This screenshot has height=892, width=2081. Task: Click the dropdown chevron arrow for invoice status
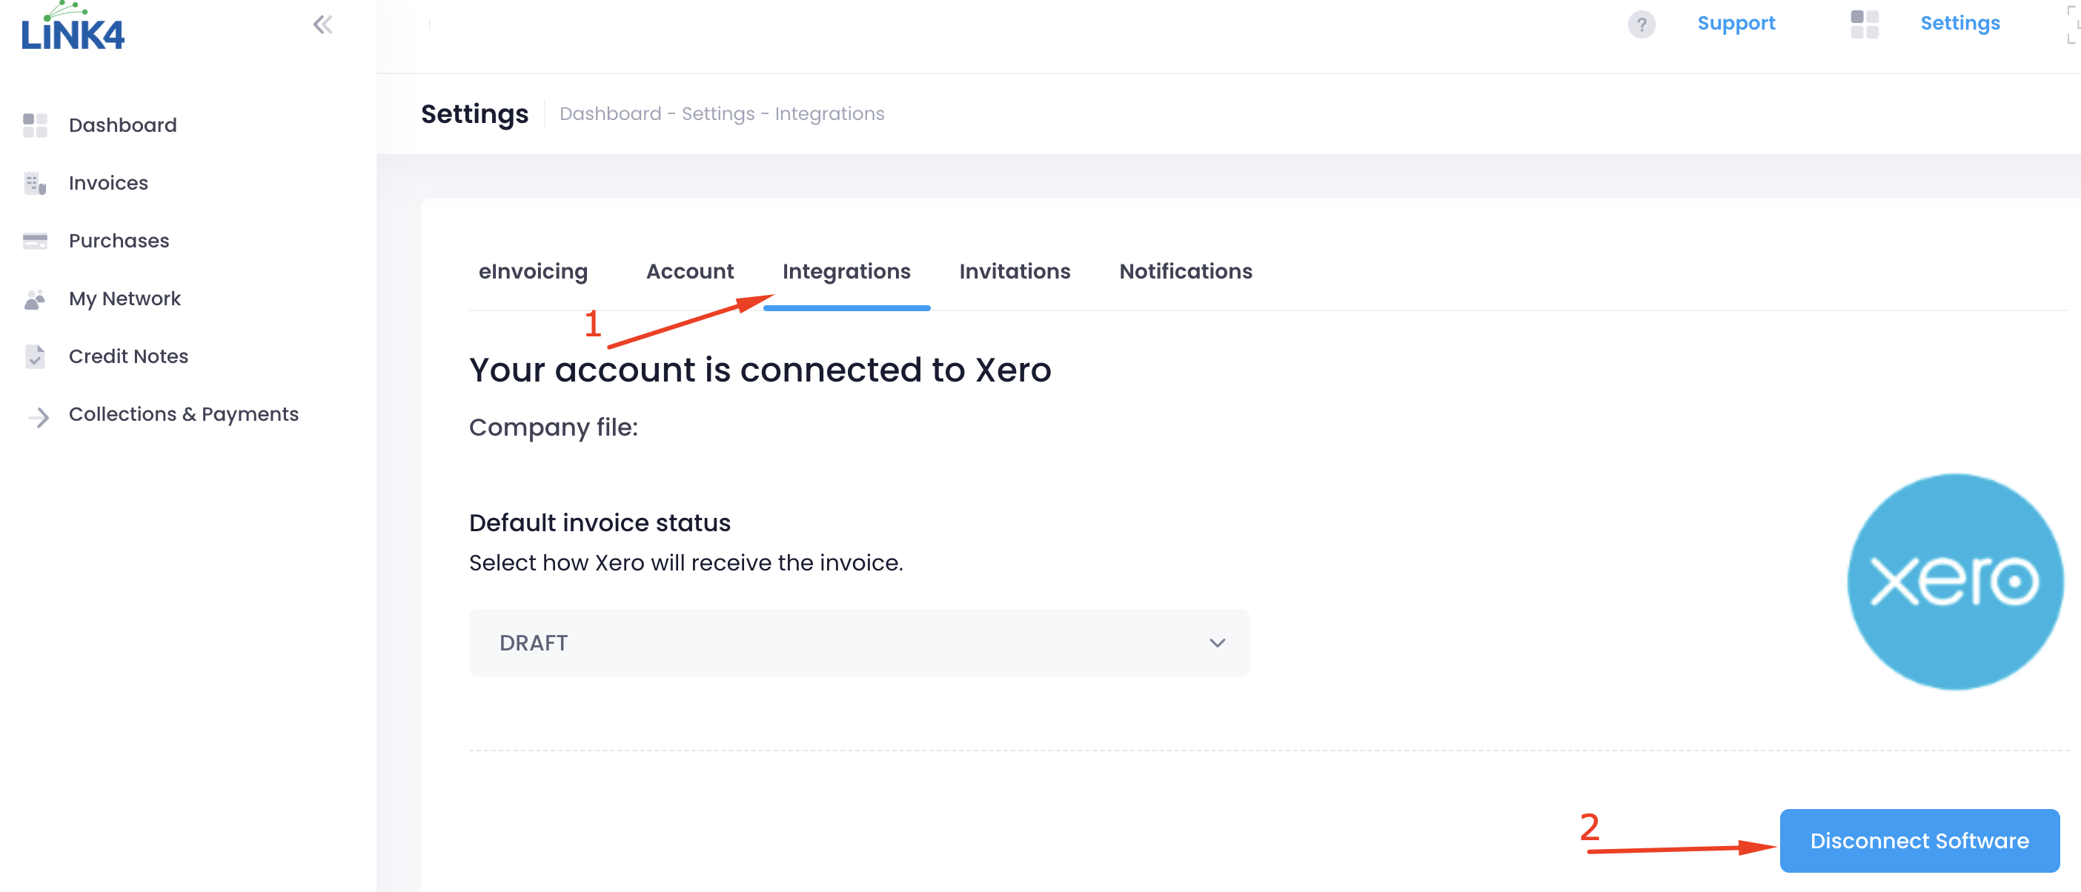1217,643
